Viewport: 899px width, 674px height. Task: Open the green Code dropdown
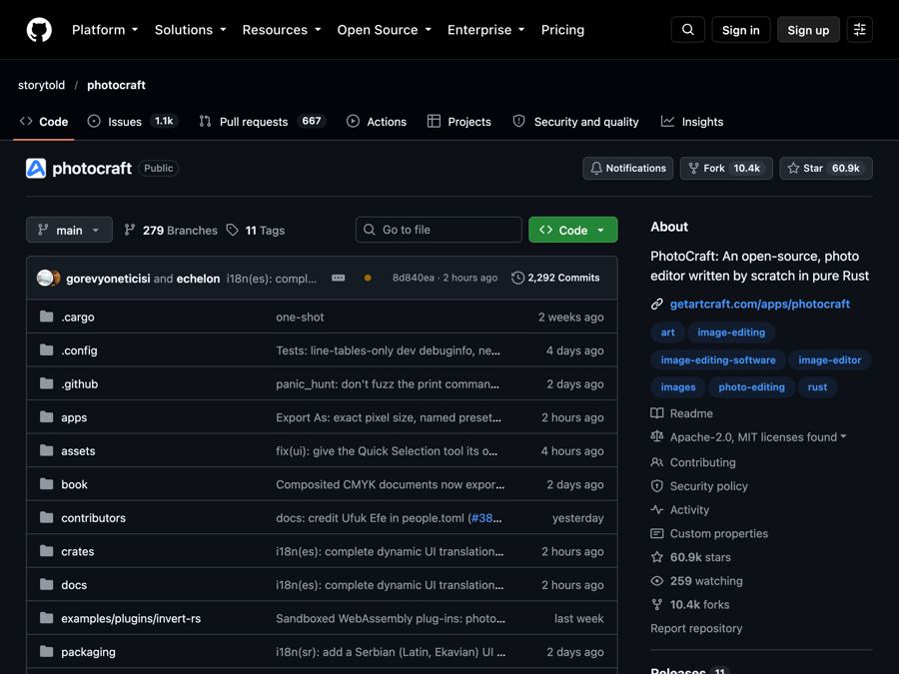click(x=573, y=230)
